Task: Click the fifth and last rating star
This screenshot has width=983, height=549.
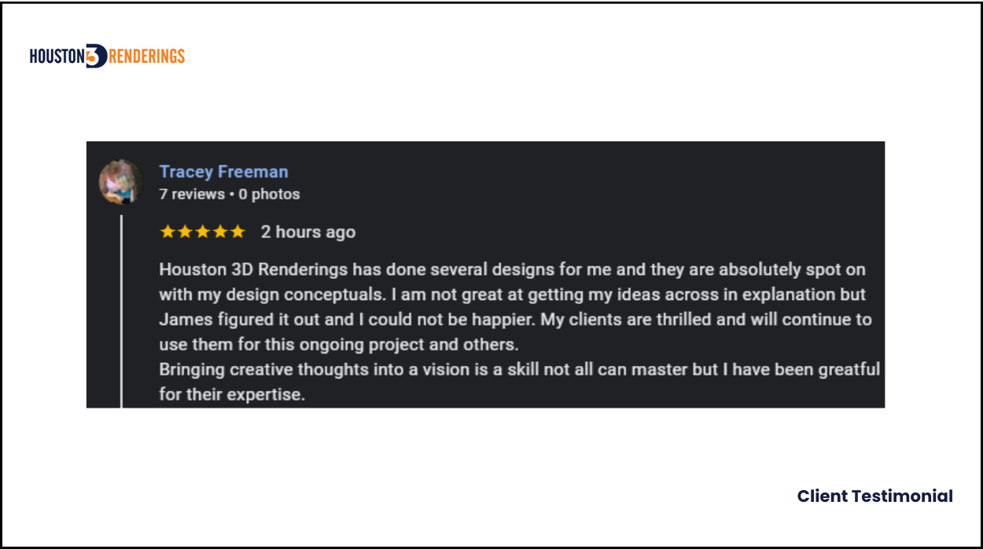Action: [x=237, y=232]
